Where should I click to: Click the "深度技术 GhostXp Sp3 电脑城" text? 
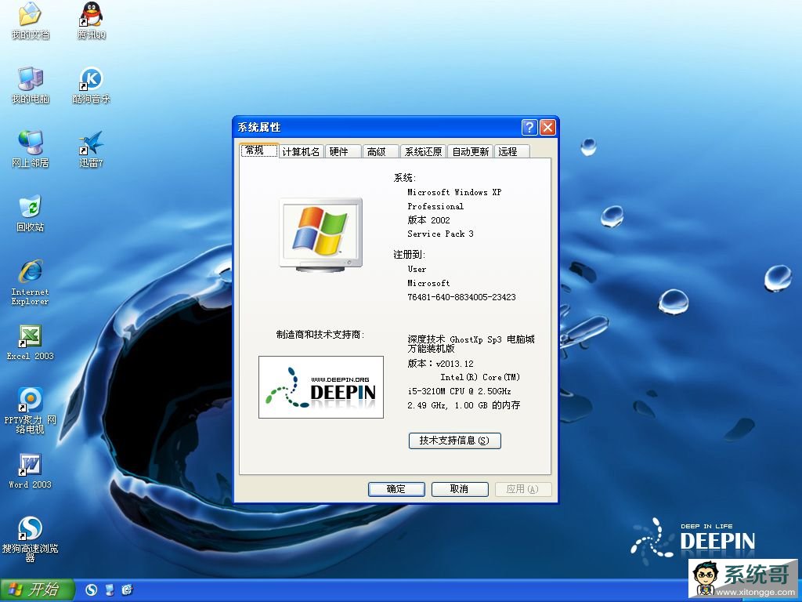(x=471, y=339)
